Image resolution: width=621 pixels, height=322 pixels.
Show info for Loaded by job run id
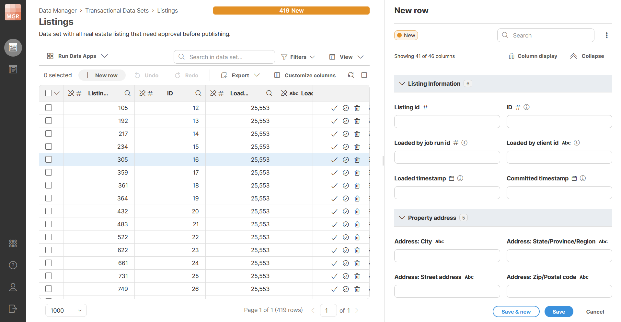464,143
